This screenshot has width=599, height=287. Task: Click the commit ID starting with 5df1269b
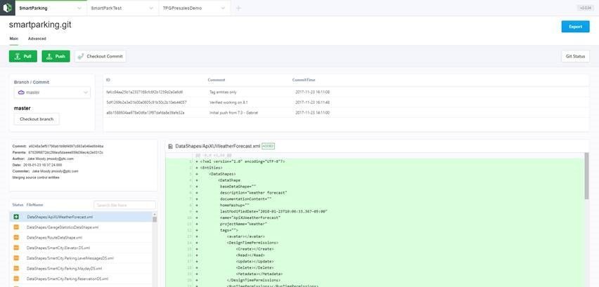point(146,102)
